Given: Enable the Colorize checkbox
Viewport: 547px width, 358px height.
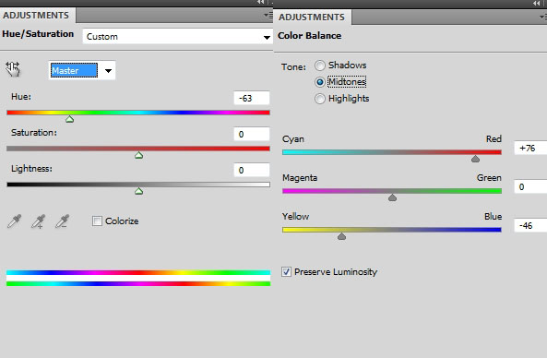Looking at the screenshot, I should pyautogui.click(x=97, y=221).
